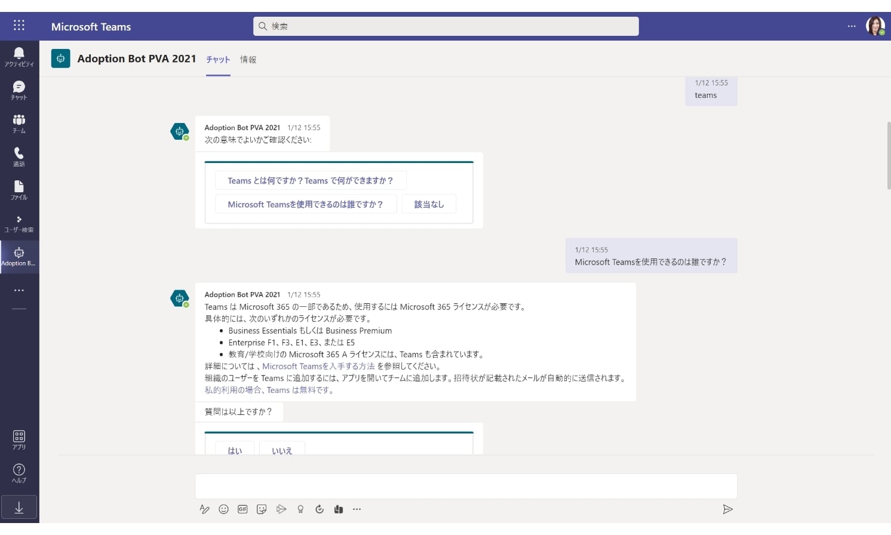
Task: Click the thumbs-up app icon in compose toolbar
Action: click(339, 509)
